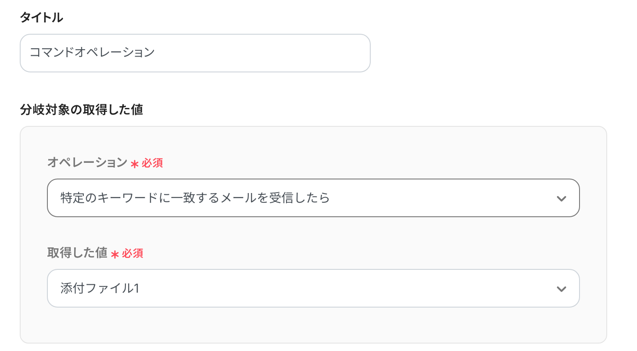The image size is (637, 351).
Task: Click the chevron arrow in オペレーション dropdown
Action: (561, 198)
